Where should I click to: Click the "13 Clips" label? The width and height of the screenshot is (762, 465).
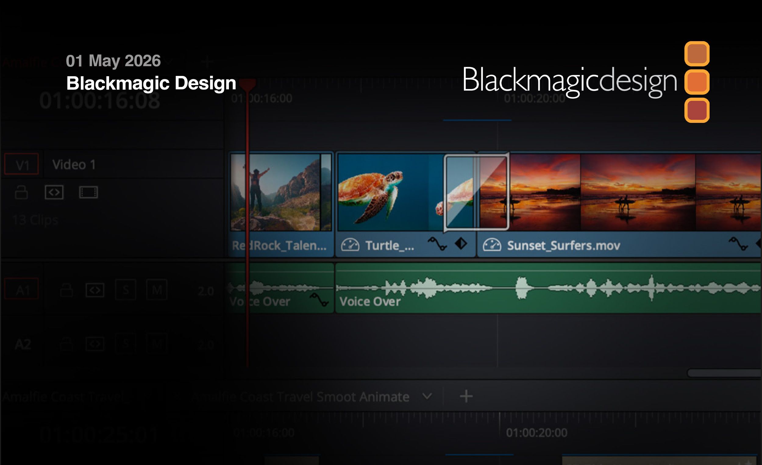tap(36, 220)
